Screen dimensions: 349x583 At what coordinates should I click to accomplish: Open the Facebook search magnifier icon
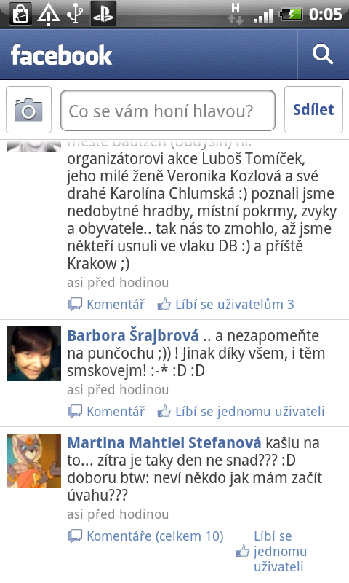point(323,55)
